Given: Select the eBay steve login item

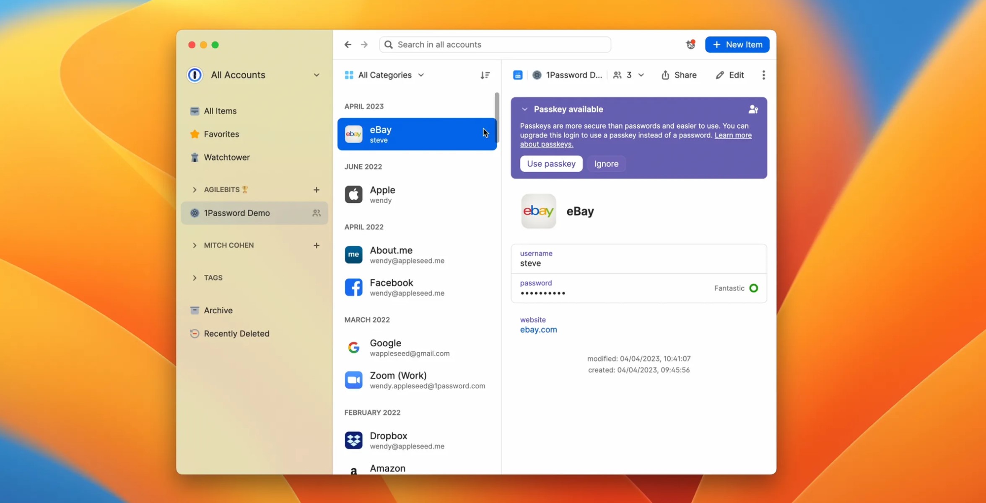Looking at the screenshot, I should pos(417,134).
